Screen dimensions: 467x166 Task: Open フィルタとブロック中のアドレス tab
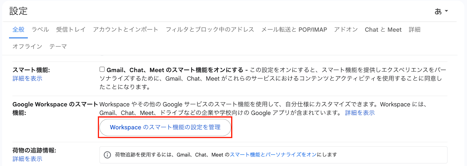pyautogui.click(x=210, y=30)
